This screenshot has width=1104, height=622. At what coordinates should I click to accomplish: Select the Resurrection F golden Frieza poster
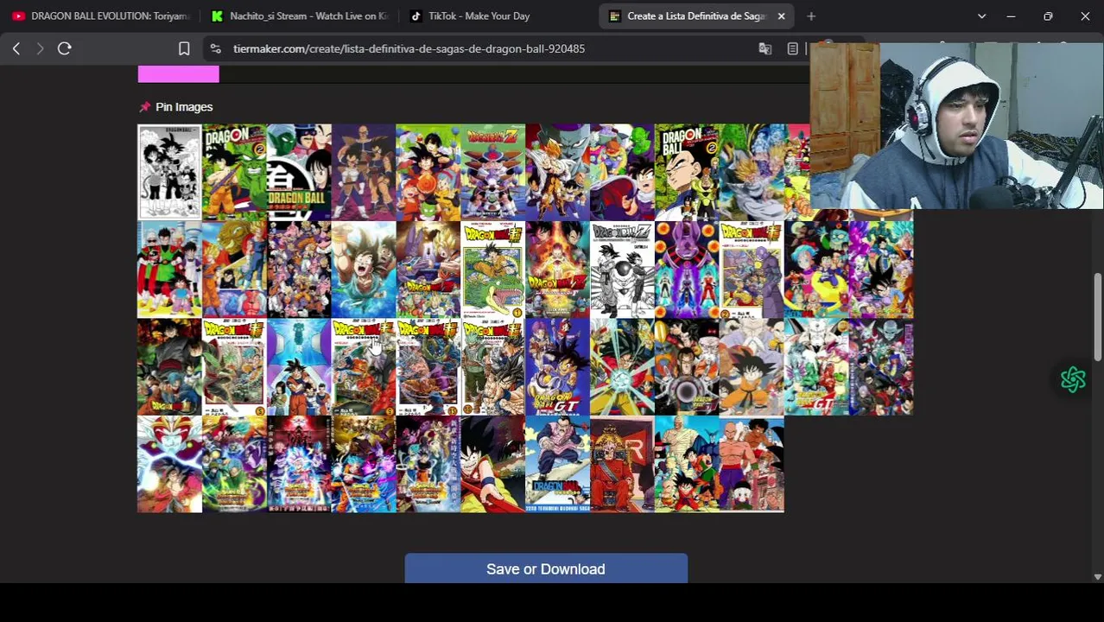click(x=558, y=270)
